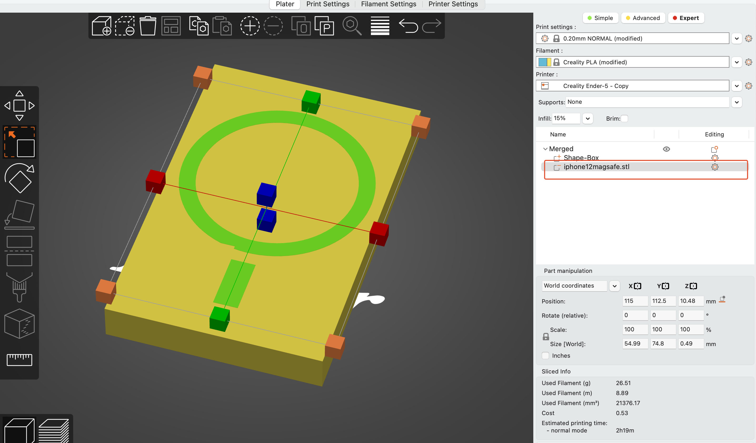Select the Measure ruler tool
756x443 pixels.
[19, 360]
